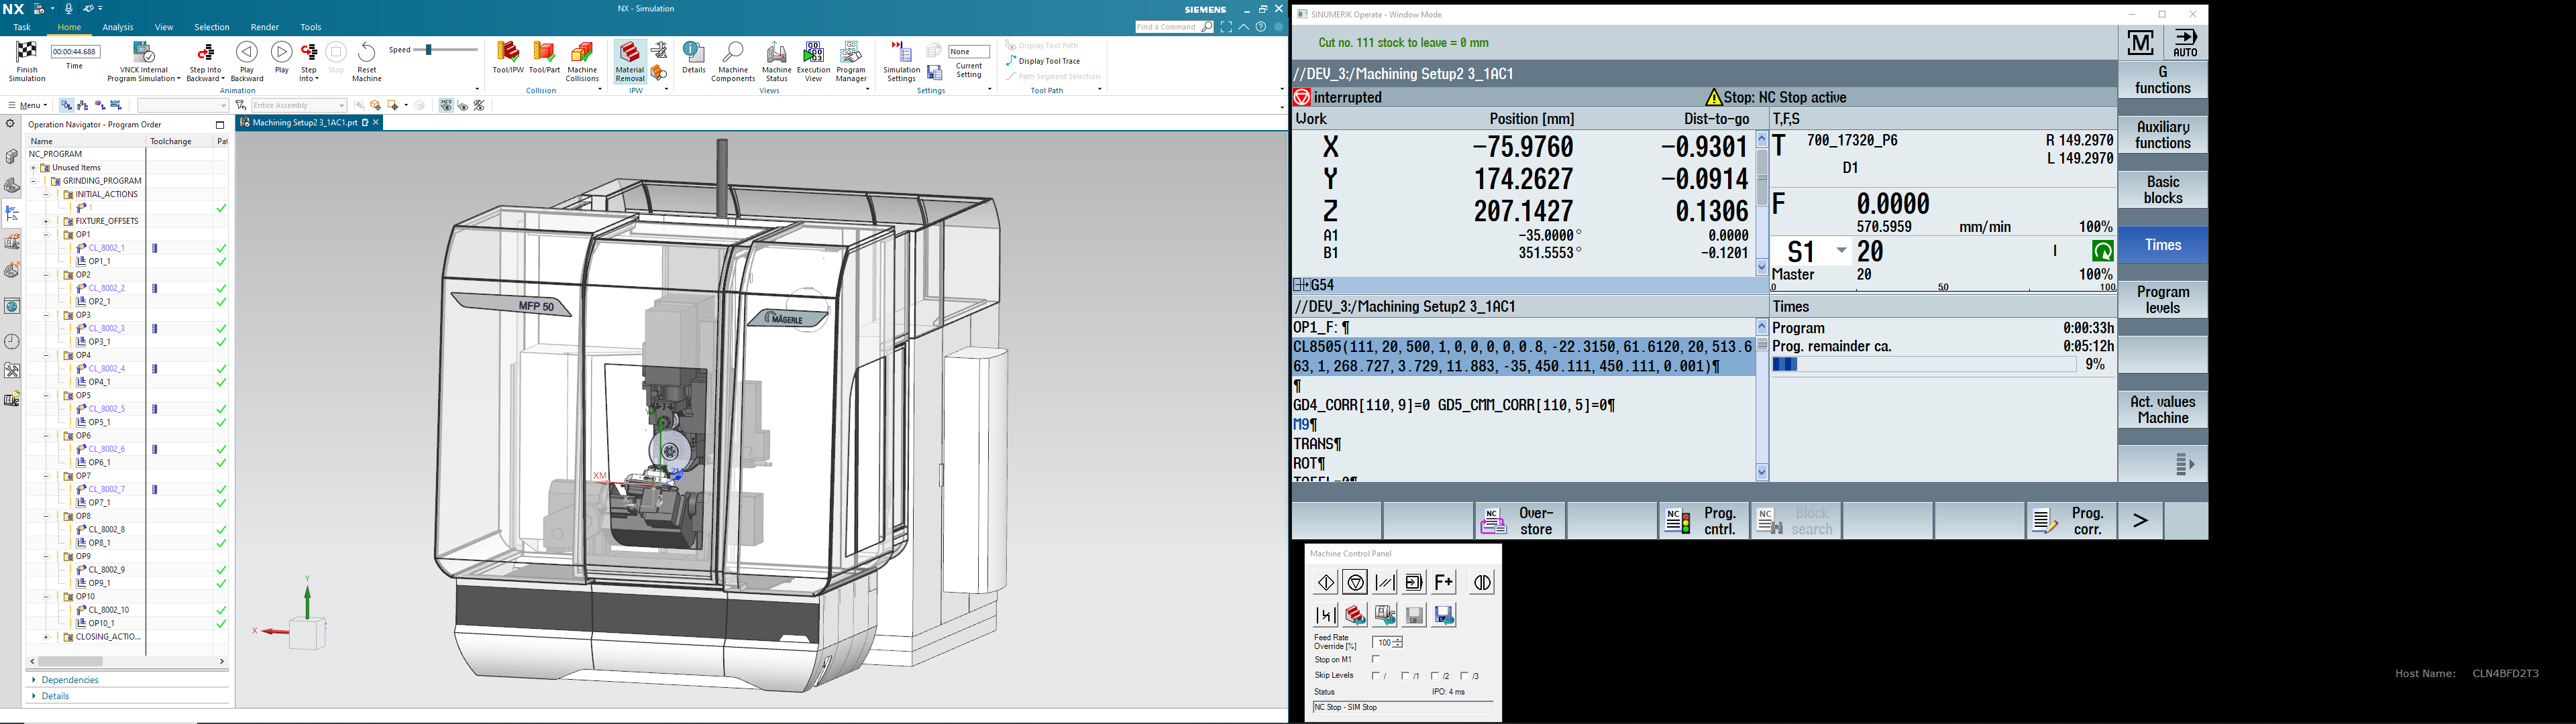Viewport: 2576px width, 724px height.
Task: Click Basic blocks softkey
Action: point(2162,190)
